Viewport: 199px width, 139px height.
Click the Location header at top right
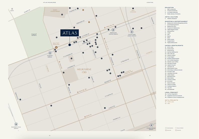pyautogui.click(x=150, y=3)
